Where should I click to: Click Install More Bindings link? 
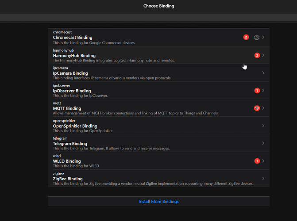tap(158, 202)
